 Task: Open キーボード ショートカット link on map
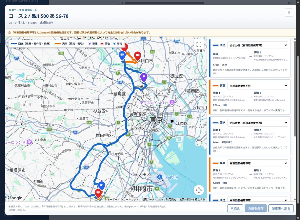point(123,199)
